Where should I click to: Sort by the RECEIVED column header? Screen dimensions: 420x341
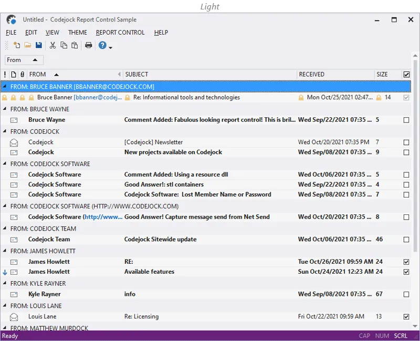click(x=335, y=74)
